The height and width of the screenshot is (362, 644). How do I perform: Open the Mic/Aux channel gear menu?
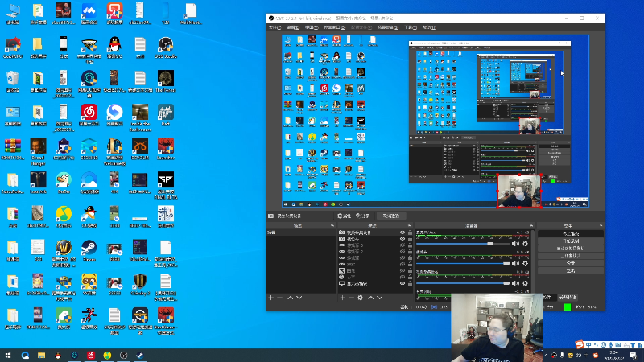[x=526, y=244]
